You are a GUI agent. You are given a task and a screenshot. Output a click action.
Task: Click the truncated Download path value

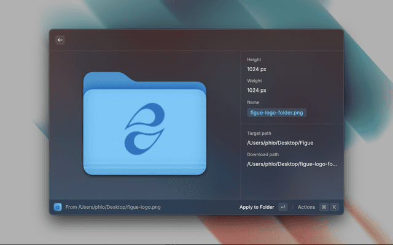[x=292, y=164]
